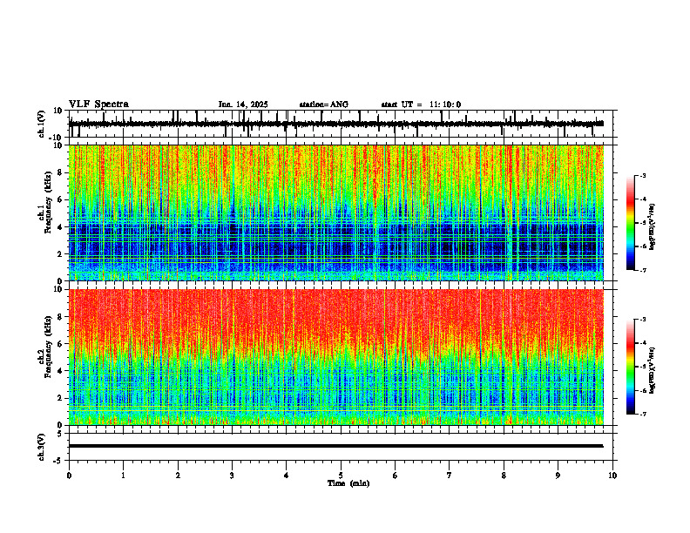Click the "-7" value on ch.2 colorbar

pos(642,414)
